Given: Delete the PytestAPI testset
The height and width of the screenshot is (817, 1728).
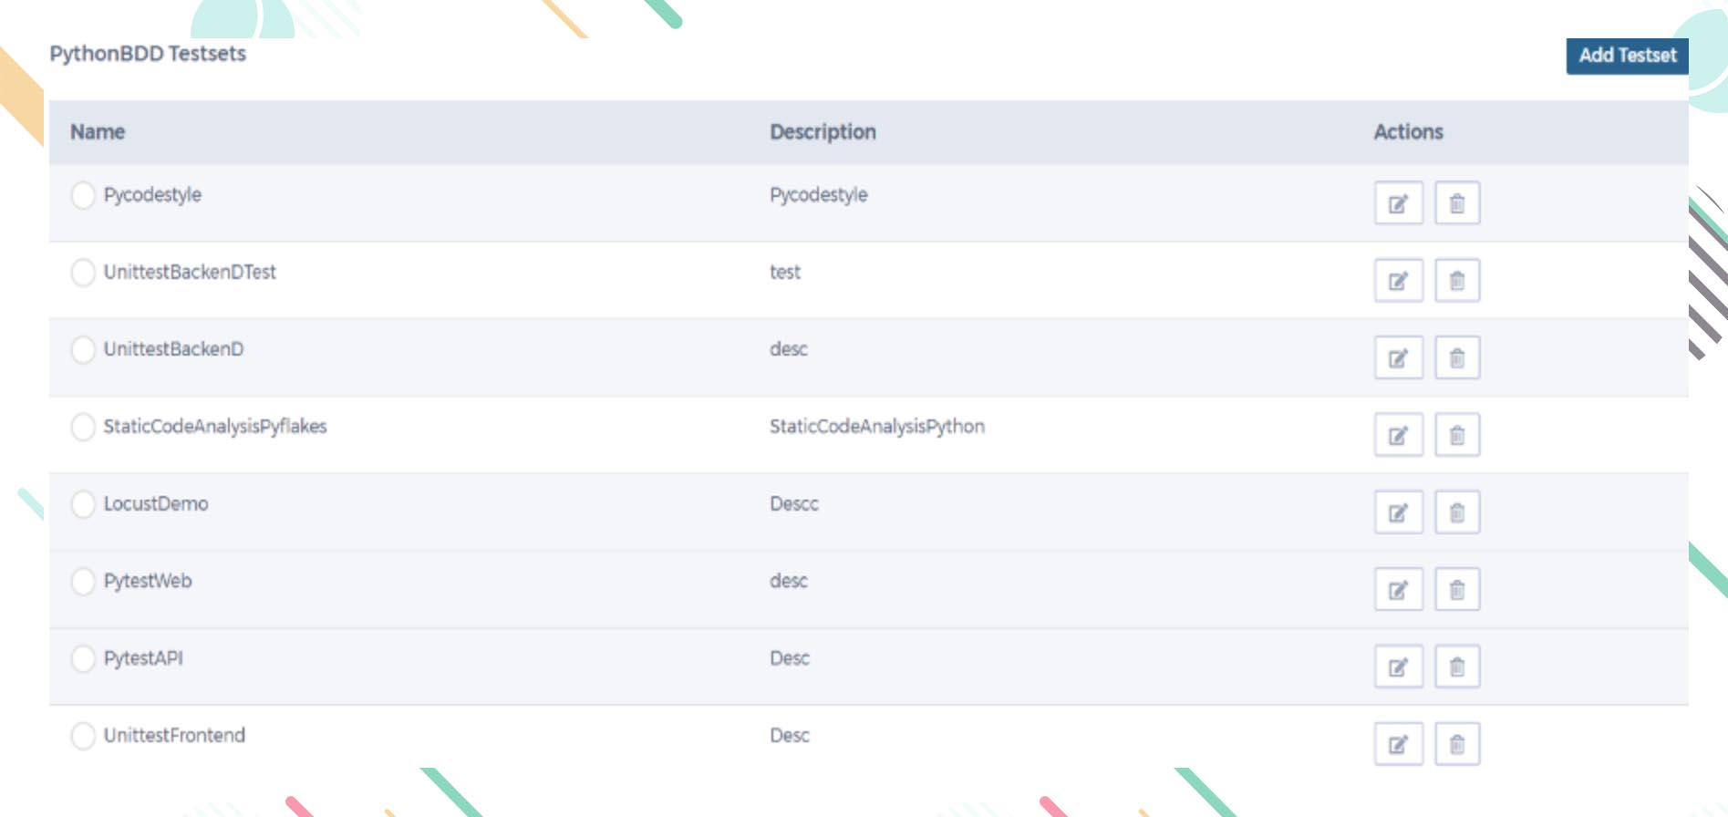Looking at the screenshot, I should pos(1457,667).
